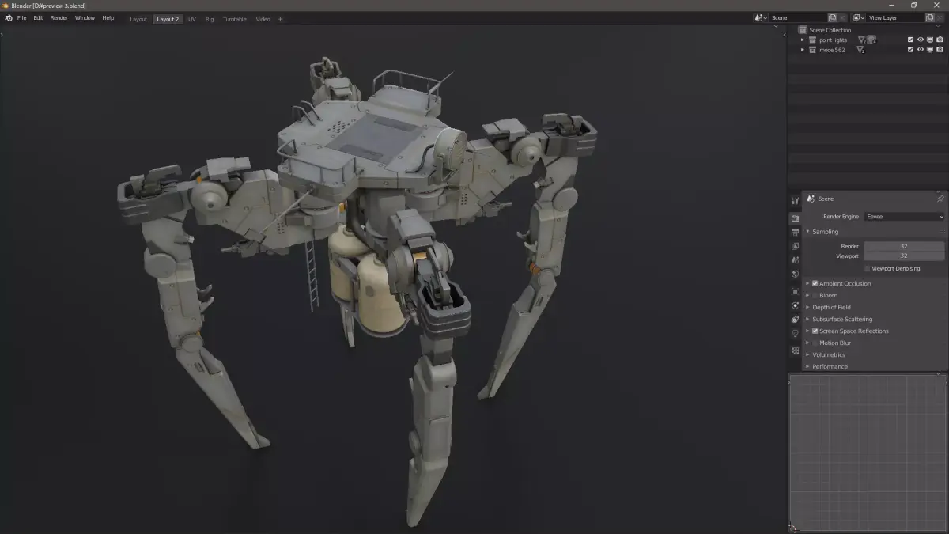Collapse the Sampling panel
This screenshot has height=534, width=949.
[x=807, y=232]
